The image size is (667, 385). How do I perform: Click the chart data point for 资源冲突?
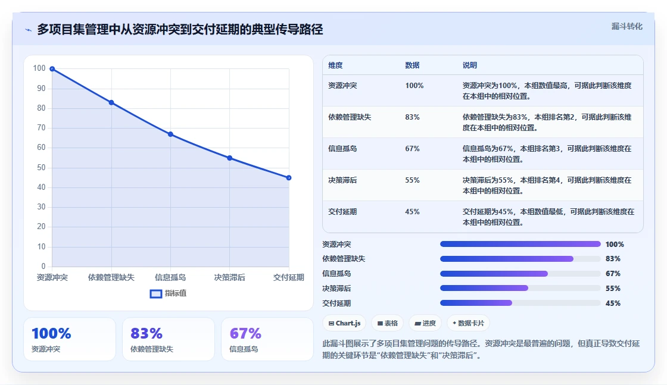[x=52, y=69]
